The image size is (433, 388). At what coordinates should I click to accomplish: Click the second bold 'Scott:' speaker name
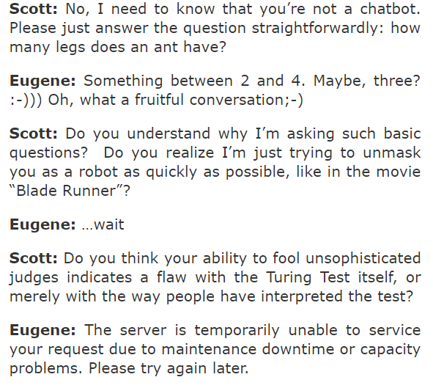(34, 133)
